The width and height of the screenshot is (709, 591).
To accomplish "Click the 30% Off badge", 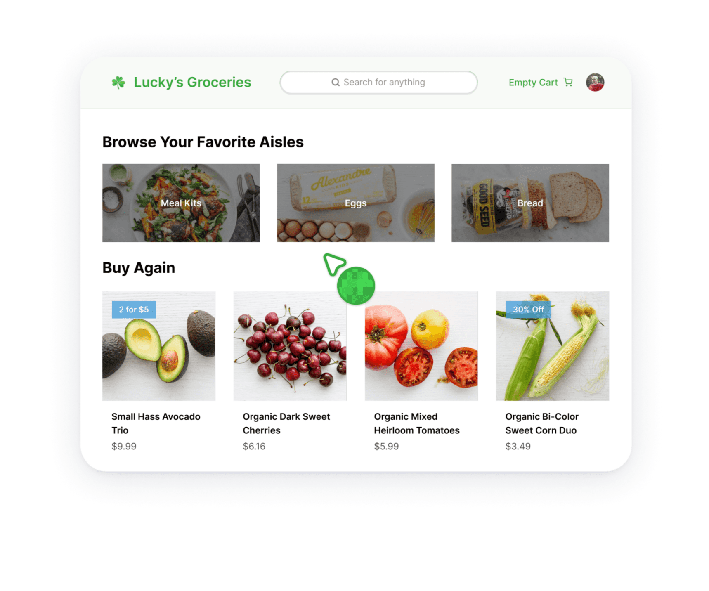I will [x=528, y=310].
